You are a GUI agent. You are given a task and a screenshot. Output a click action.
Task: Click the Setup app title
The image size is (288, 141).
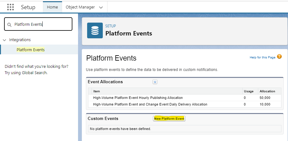tap(28, 7)
